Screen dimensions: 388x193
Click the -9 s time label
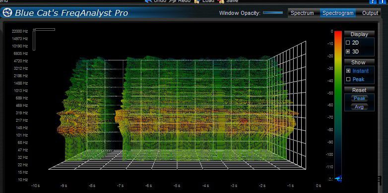coord(64,186)
